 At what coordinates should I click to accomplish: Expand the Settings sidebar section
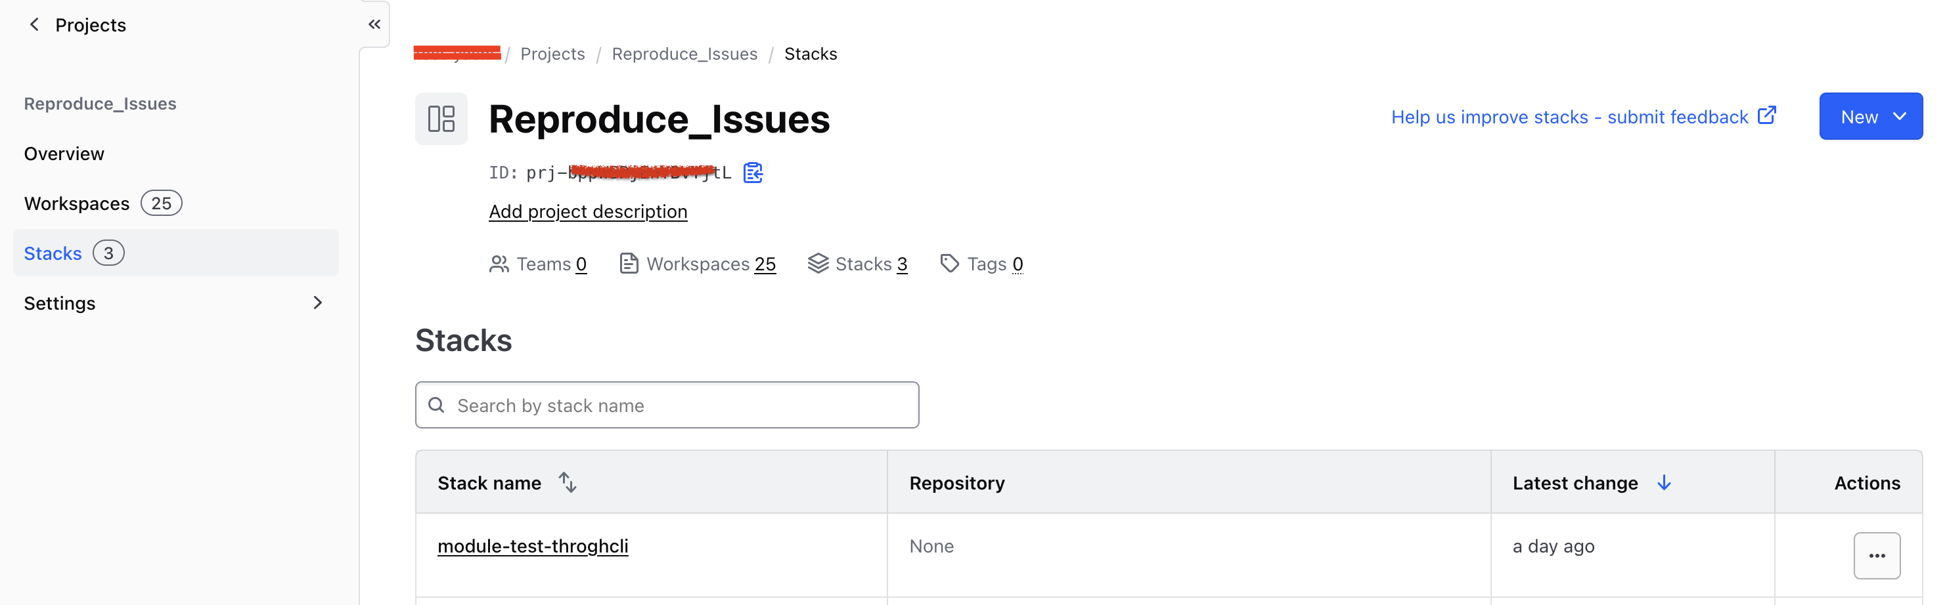point(317,303)
